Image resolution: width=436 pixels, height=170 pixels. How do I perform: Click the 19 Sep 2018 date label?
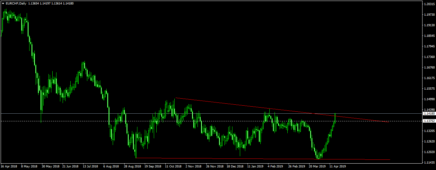pos(153,167)
